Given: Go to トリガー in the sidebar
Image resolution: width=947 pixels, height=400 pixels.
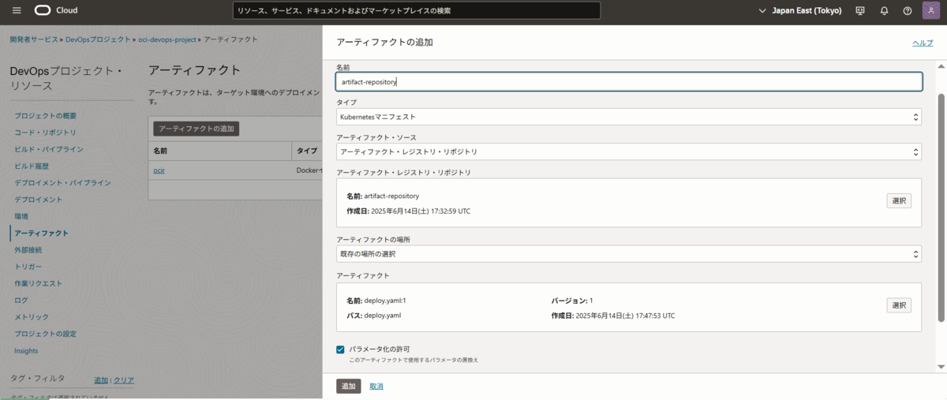Looking at the screenshot, I should tap(28, 267).
